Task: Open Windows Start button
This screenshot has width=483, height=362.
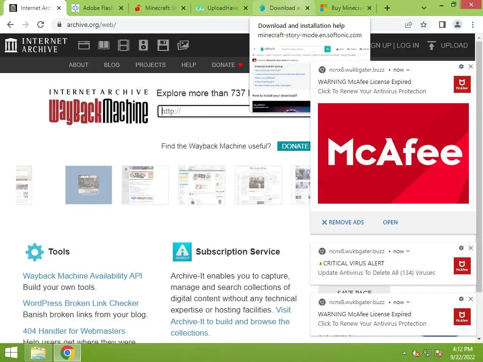Action: (11, 353)
